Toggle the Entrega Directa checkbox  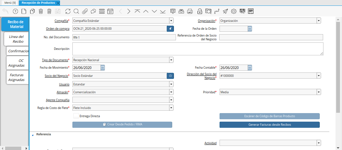[x=76, y=116]
